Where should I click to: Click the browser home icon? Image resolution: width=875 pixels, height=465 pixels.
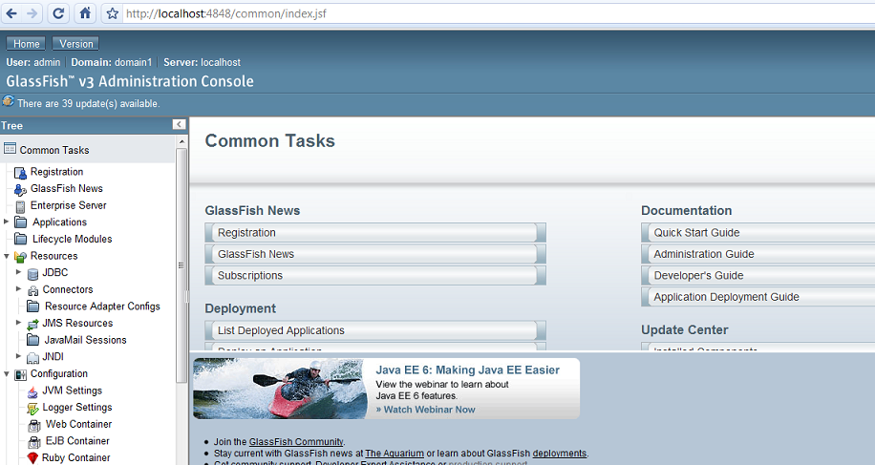[85, 13]
